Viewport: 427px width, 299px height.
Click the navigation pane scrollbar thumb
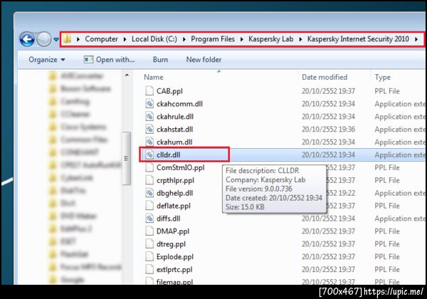point(126,158)
